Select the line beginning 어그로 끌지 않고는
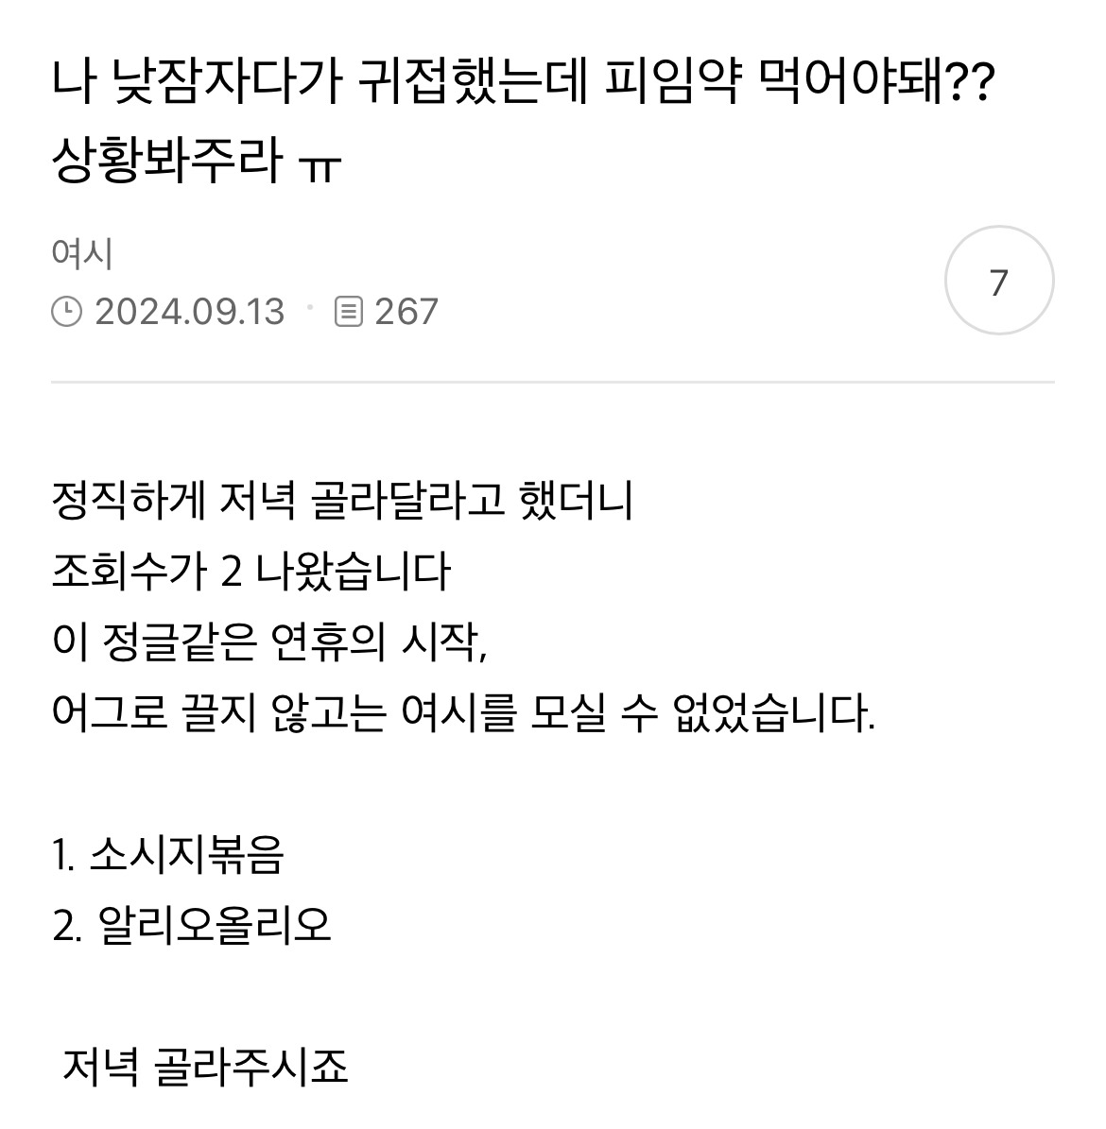 tap(463, 712)
